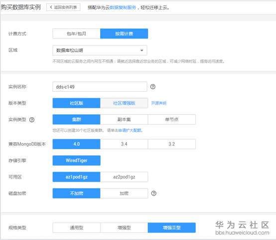This screenshot has height=240, width=276.
Task: Select 加密 disk encryption option
Action: click(124, 193)
